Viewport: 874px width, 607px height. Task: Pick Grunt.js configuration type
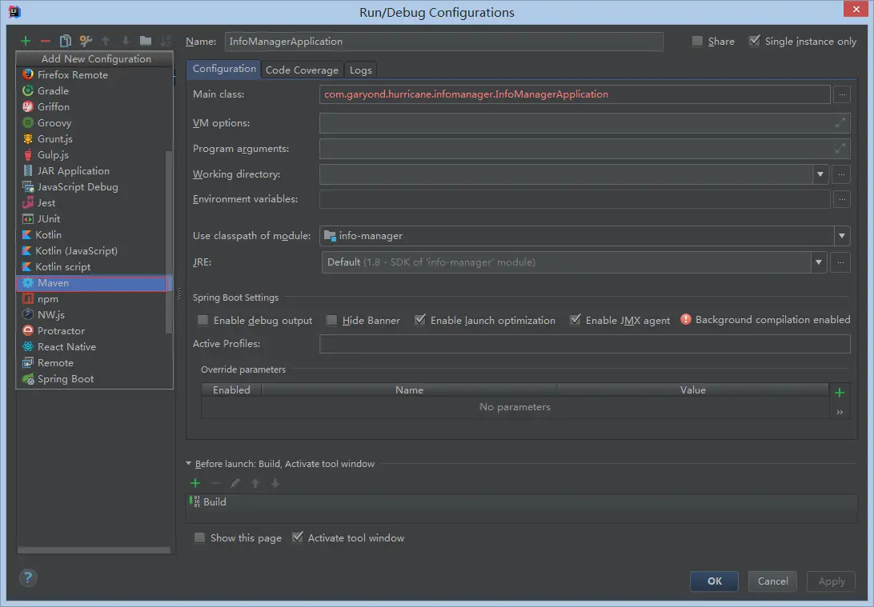click(91, 139)
